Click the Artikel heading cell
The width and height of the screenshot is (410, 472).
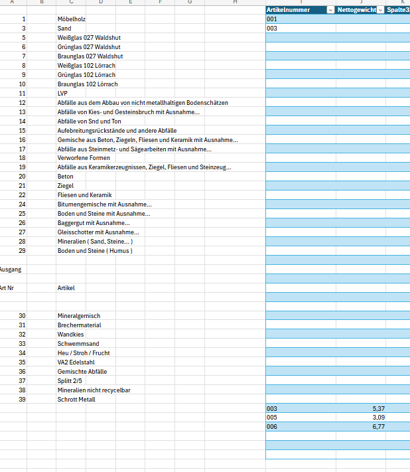66,288
